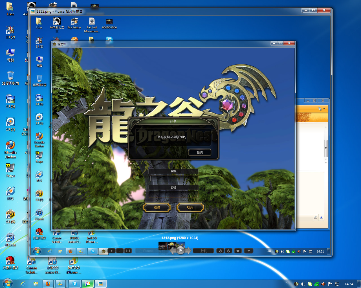Image resolution: width=361 pixels, height=288 pixels.
Task: Click the ZH language indicator in the tray
Action: point(287,283)
